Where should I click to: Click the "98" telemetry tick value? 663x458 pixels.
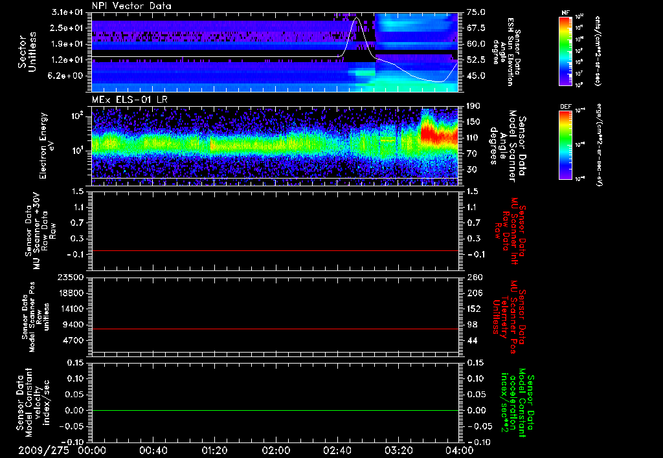coord(472,325)
